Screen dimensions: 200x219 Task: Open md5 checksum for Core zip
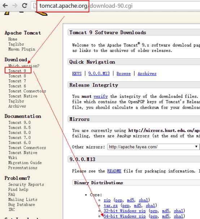130,200
